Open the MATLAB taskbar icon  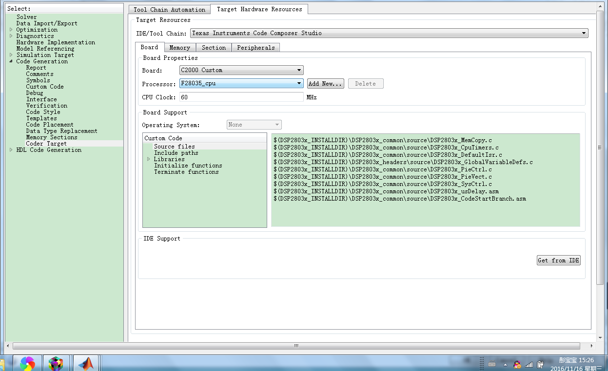(86, 363)
